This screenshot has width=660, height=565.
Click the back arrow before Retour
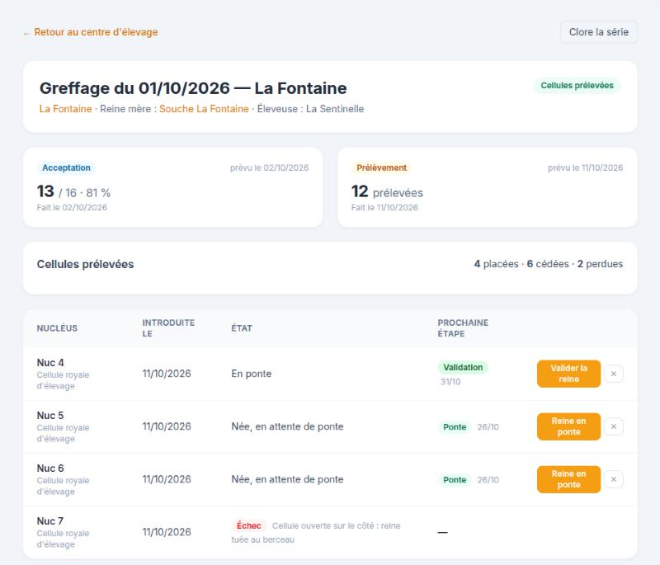click(x=26, y=33)
